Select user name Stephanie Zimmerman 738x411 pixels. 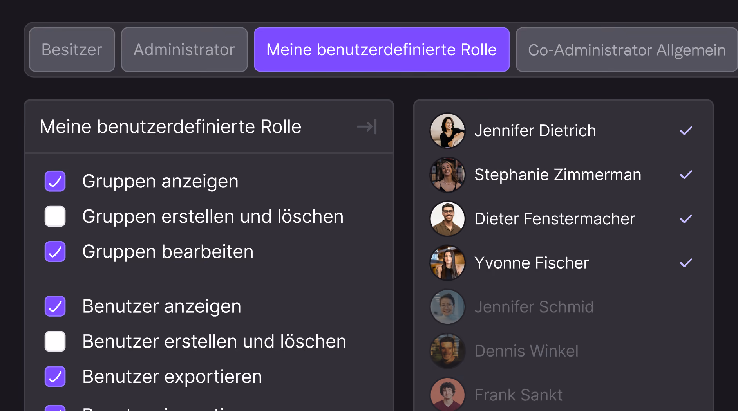(558, 175)
